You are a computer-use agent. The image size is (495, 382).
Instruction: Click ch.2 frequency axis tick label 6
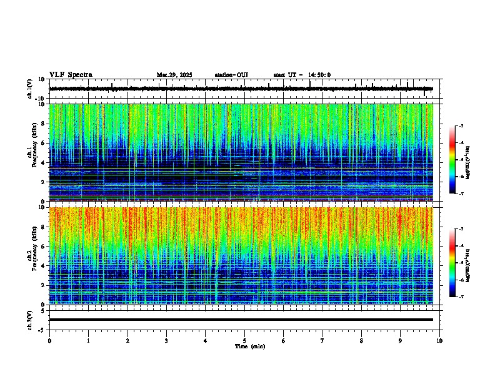point(43,247)
